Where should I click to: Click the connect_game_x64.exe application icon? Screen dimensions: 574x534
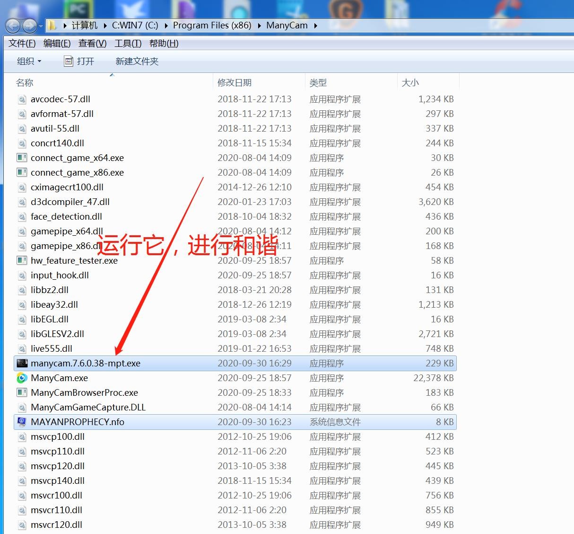(x=22, y=158)
